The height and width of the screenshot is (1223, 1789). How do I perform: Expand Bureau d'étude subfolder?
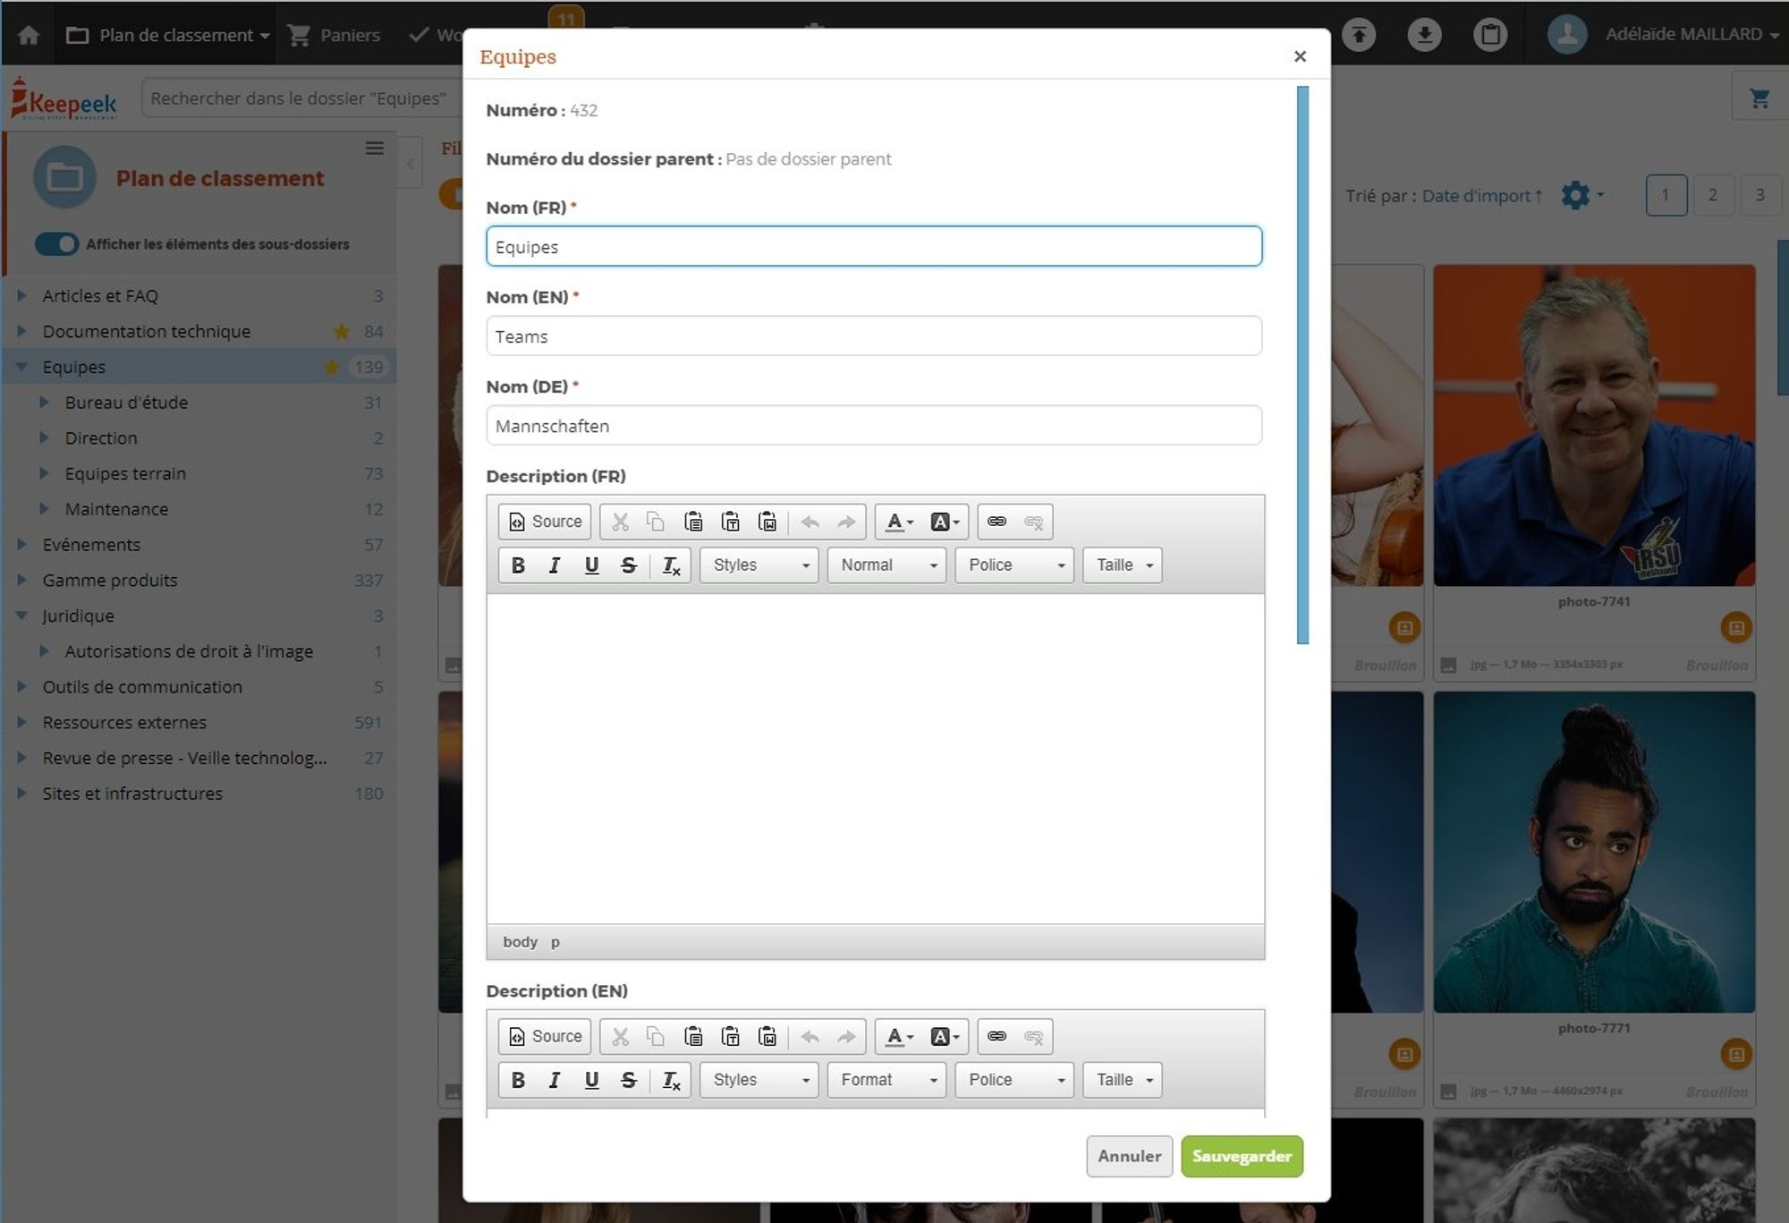(44, 403)
